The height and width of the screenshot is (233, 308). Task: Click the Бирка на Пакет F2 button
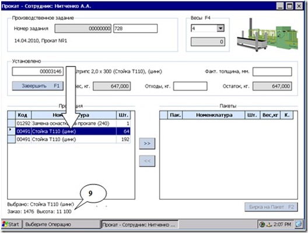pos(271,207)
